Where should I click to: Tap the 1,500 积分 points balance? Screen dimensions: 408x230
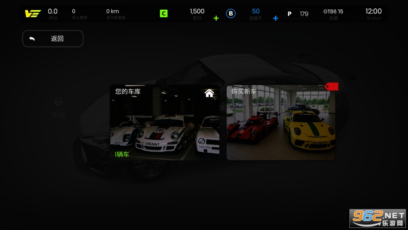tap(197, 14)
